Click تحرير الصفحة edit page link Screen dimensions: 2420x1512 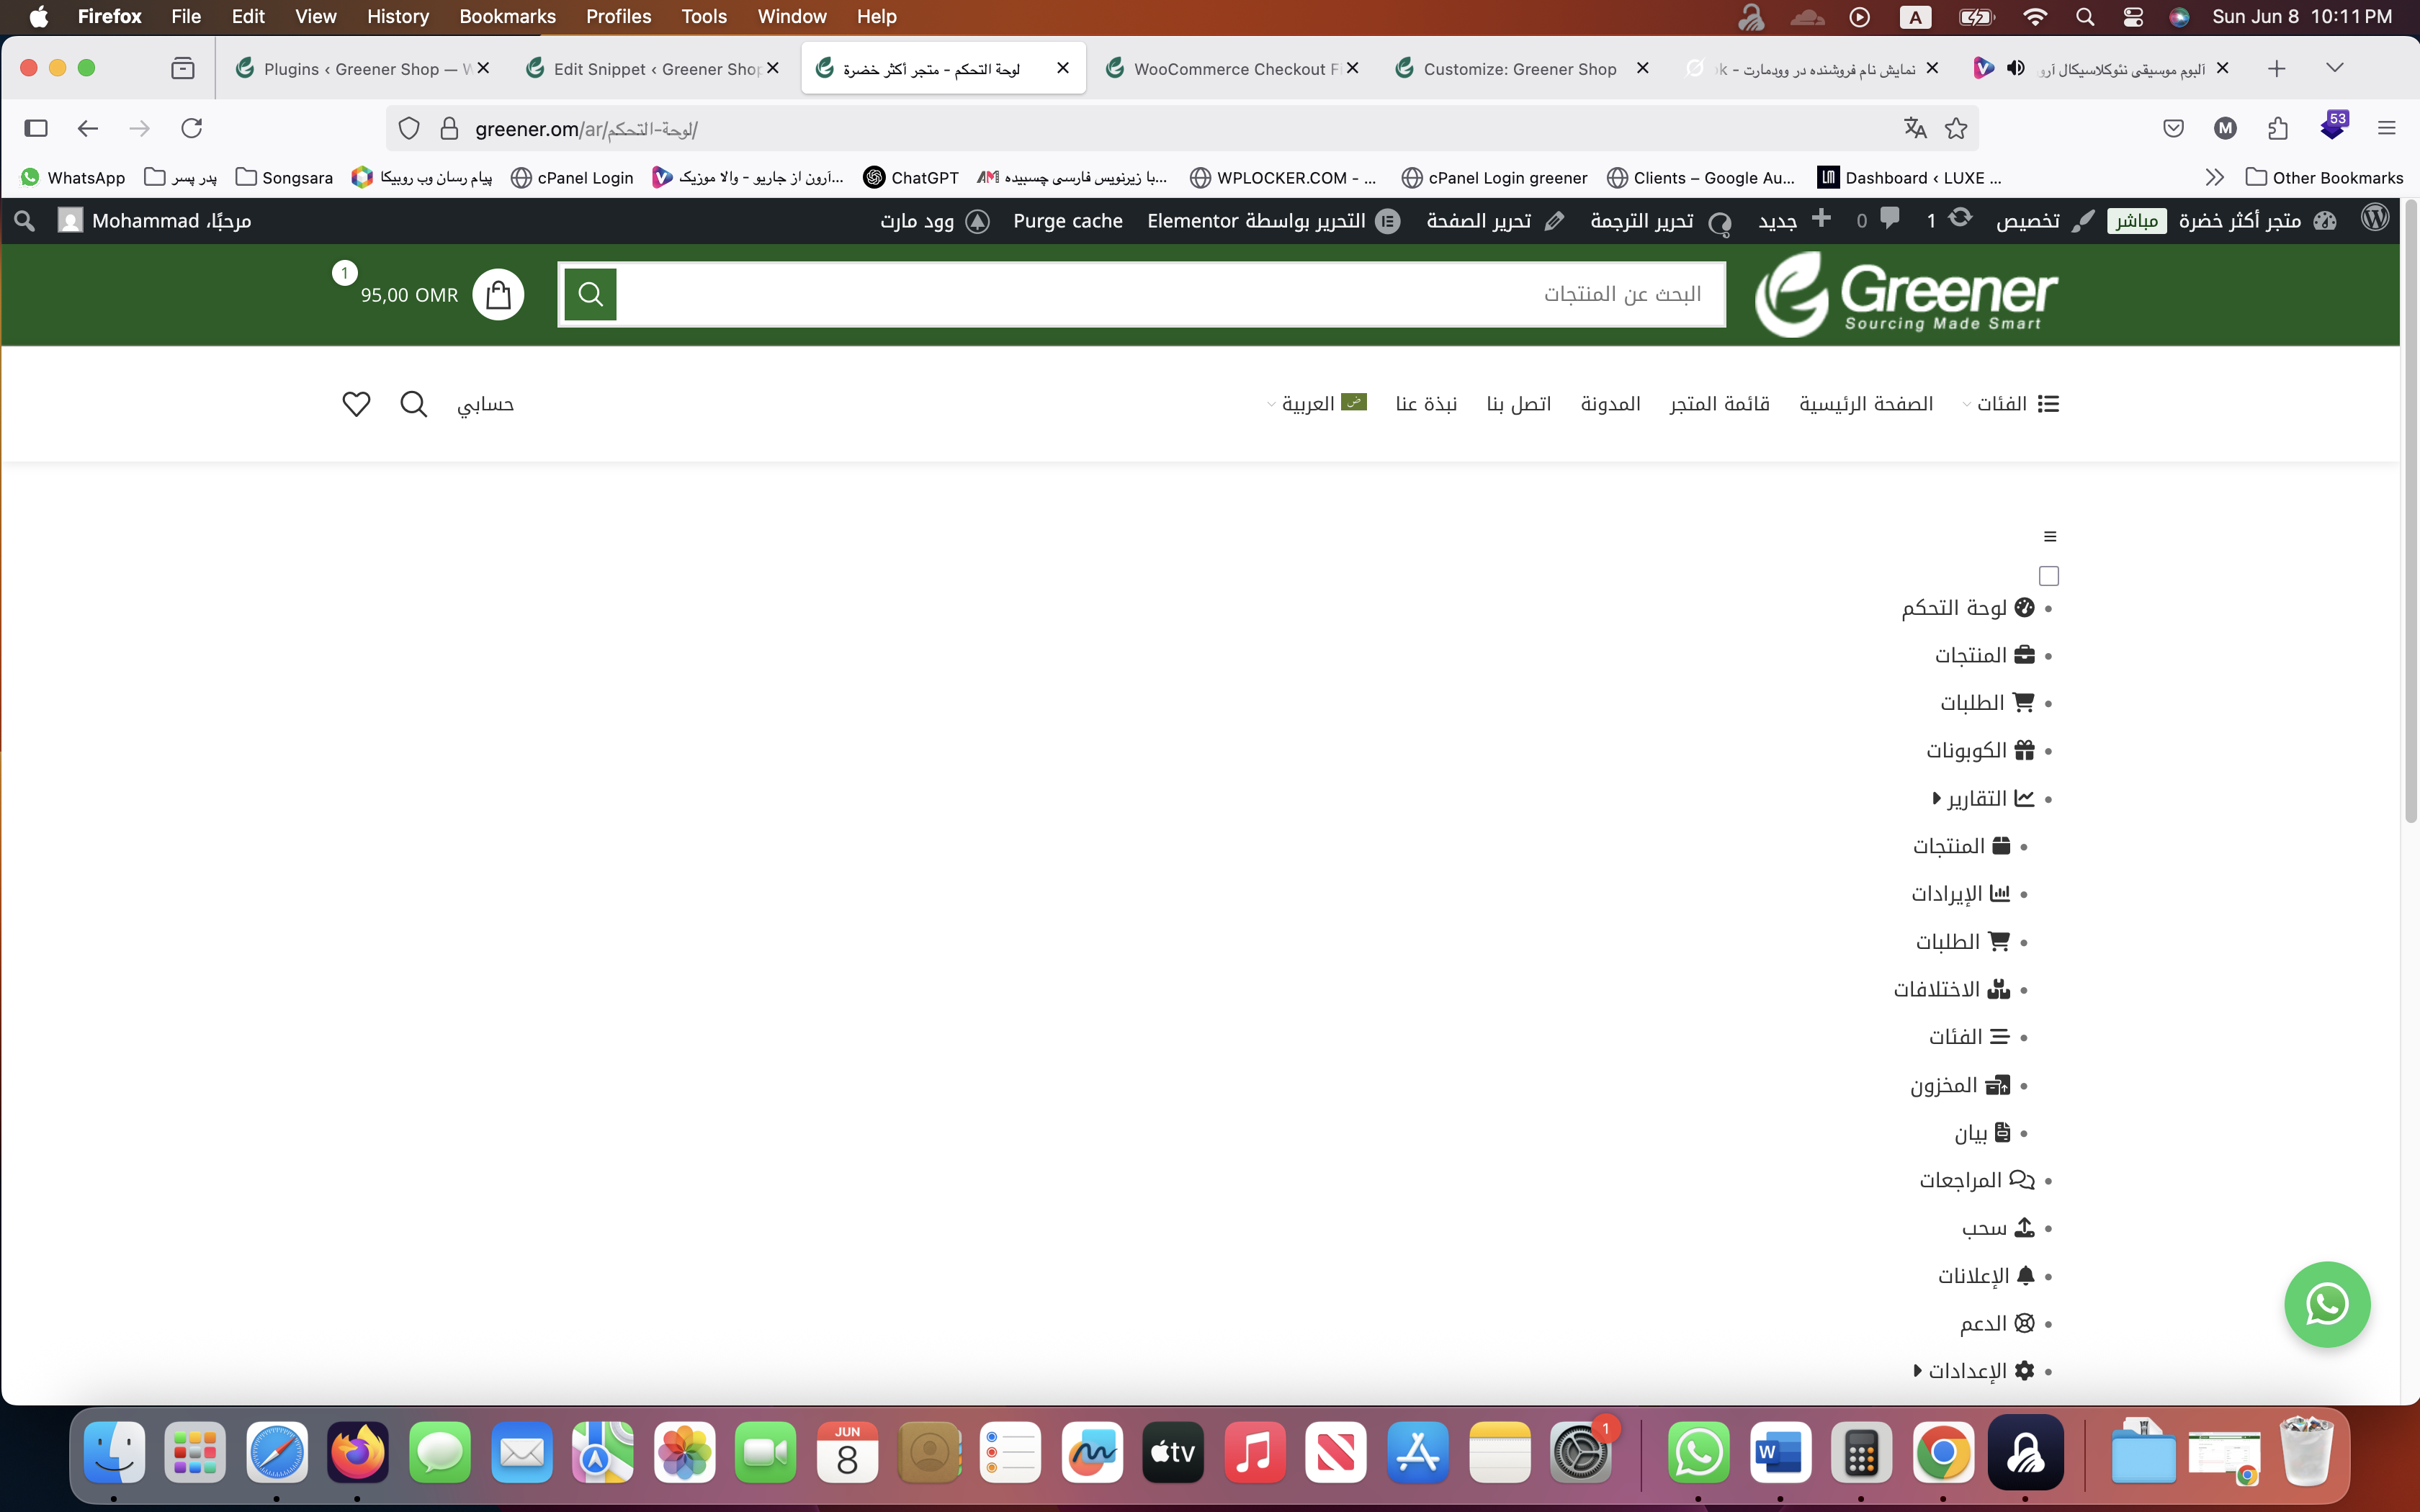point(1496,220)
